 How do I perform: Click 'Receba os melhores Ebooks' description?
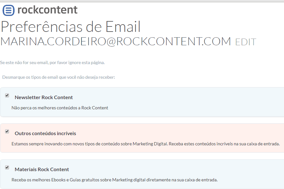(114, 180)
